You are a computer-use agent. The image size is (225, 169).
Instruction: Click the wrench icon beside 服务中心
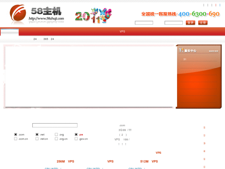tap(181, 50)
